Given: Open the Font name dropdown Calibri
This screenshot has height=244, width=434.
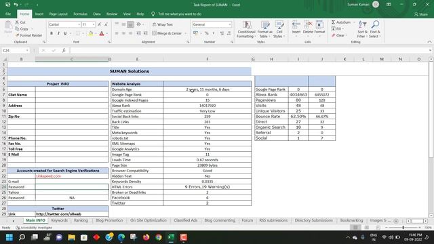Looking at the screenshot, I should (79, 24).
